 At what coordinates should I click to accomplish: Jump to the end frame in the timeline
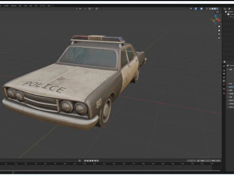98,161
